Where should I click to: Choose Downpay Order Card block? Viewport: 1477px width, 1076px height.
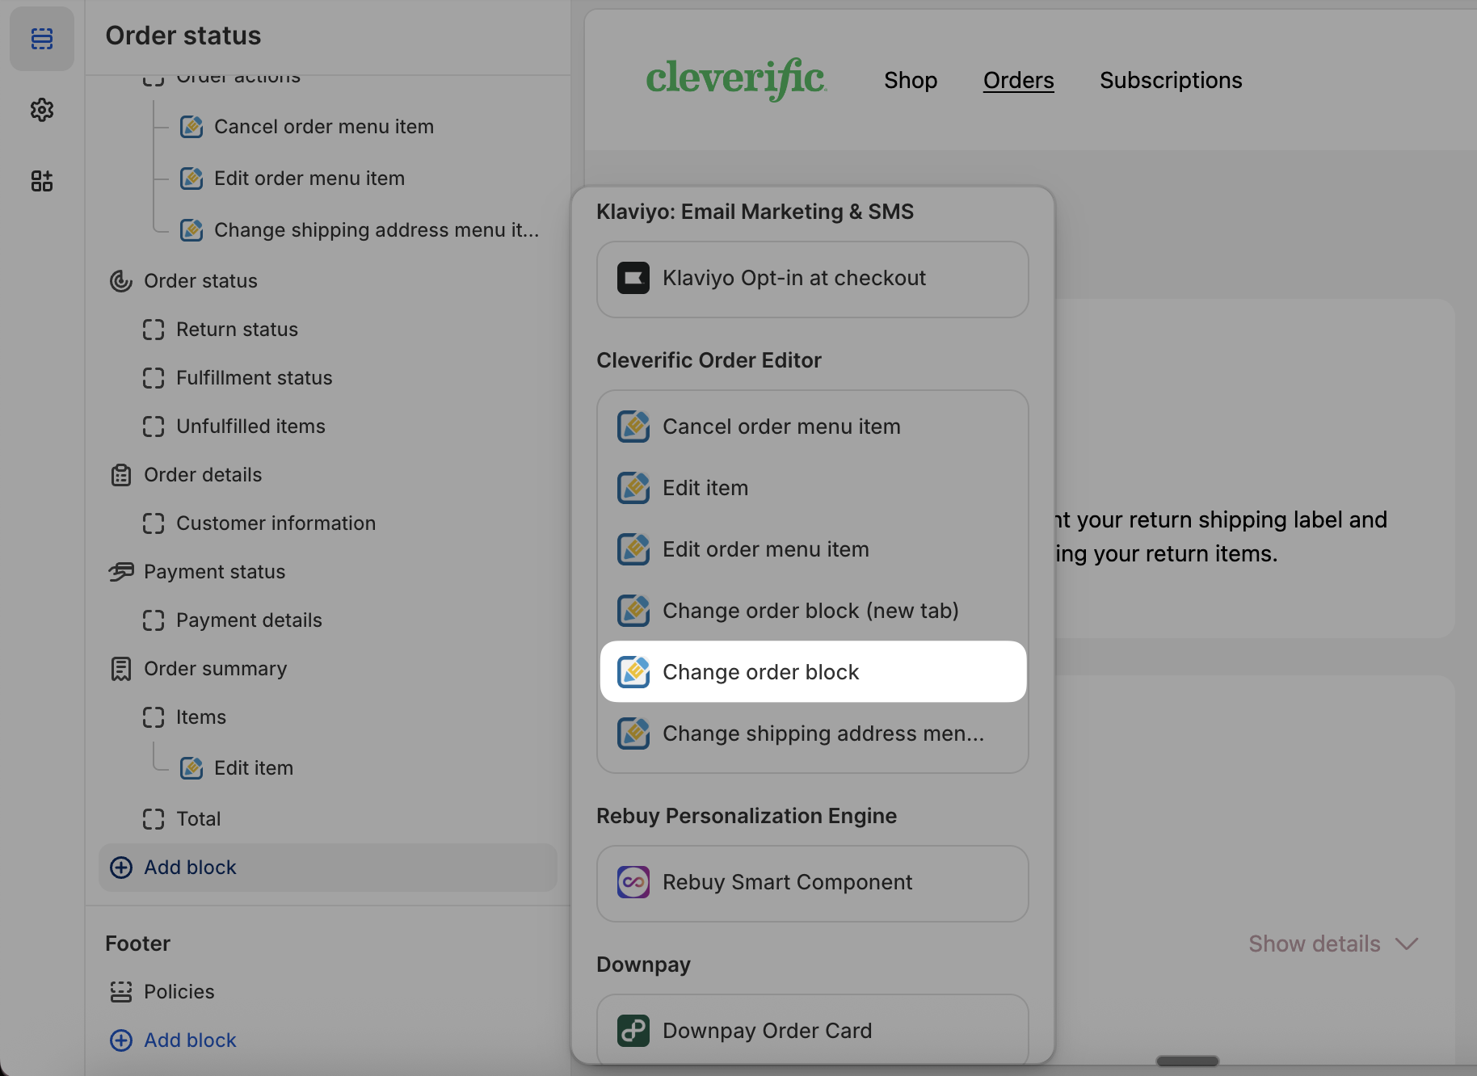click(x=813, y=1030)
